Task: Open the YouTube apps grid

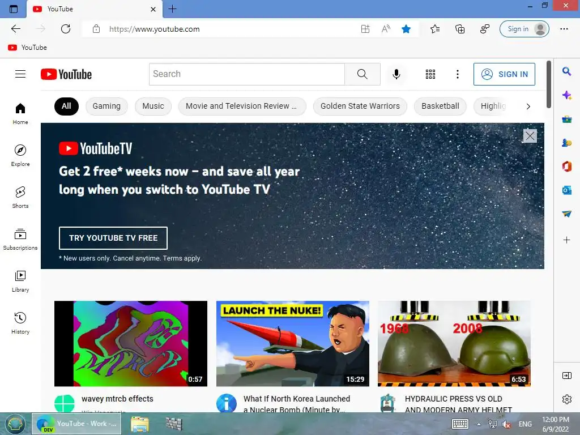Action: point(430,74)
